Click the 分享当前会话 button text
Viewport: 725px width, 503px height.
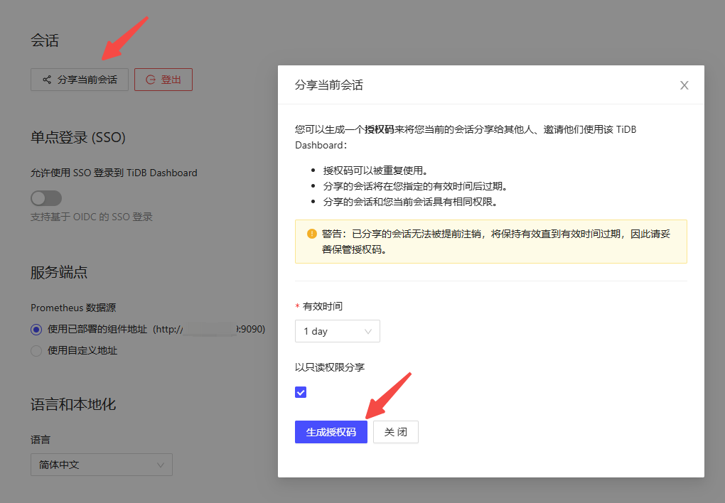point(87,80)
